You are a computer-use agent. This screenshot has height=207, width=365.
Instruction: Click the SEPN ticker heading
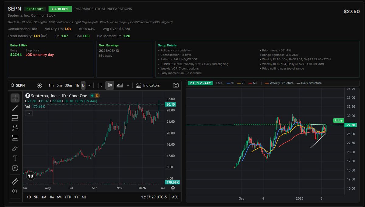15,9
